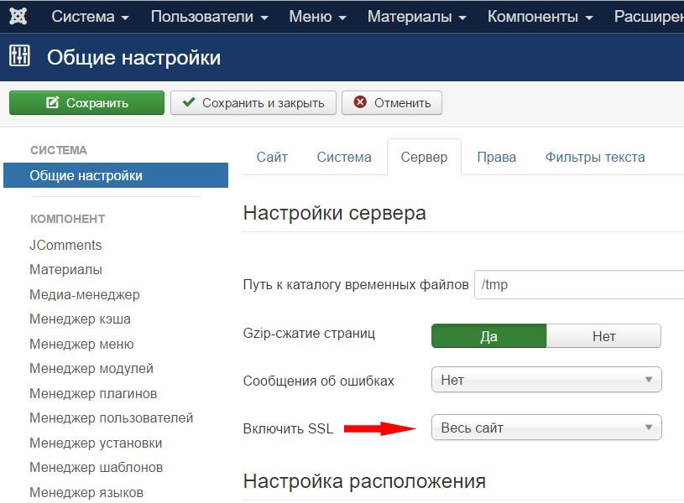Open the Фильтры текста tab
684x503 pixels.
pos(595,157)
